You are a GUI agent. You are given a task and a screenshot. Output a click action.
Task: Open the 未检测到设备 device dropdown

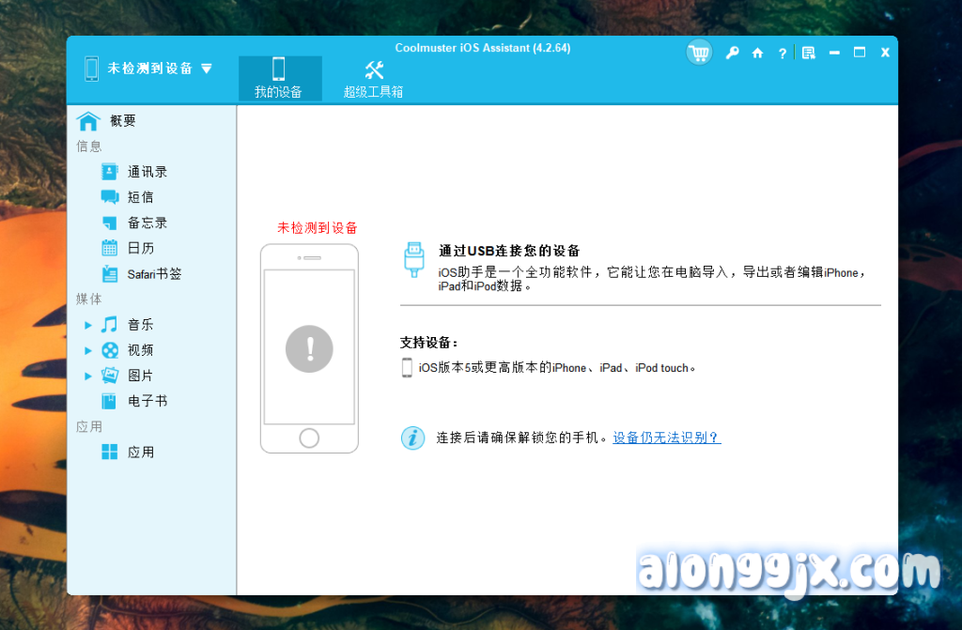coord(150,69)
